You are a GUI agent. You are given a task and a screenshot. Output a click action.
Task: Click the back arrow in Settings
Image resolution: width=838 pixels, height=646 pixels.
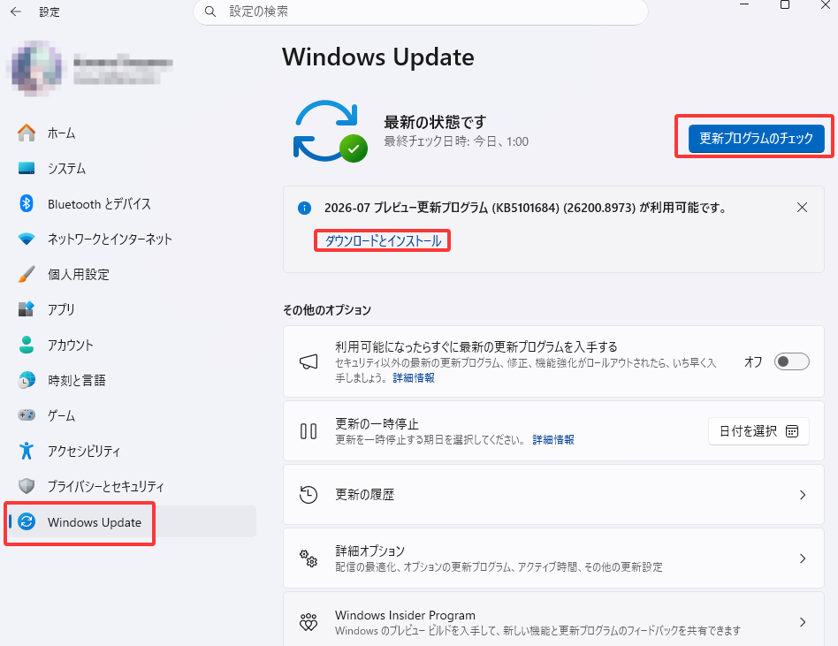(16, 11)
